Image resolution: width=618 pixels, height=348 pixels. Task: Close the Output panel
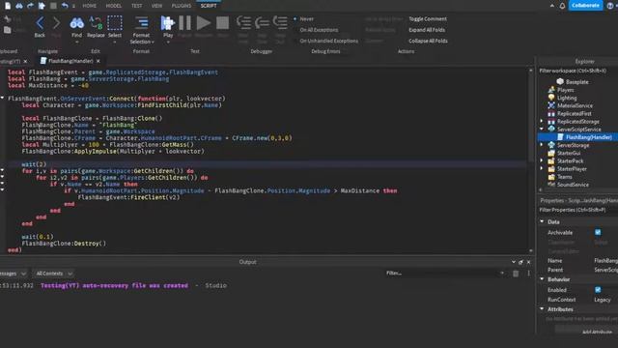(x=528, y=262)
